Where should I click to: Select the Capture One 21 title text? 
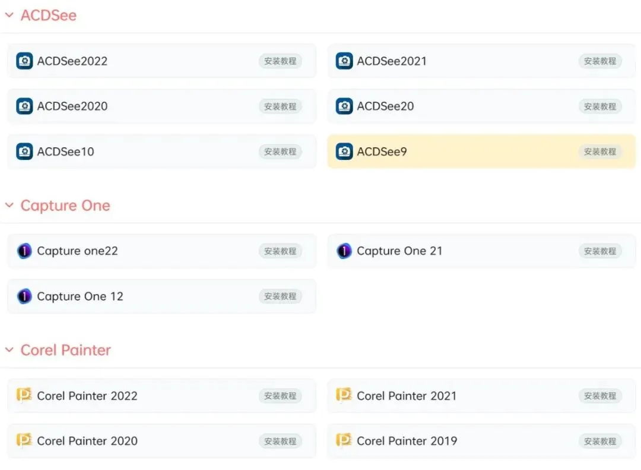(x=399, y=251)
